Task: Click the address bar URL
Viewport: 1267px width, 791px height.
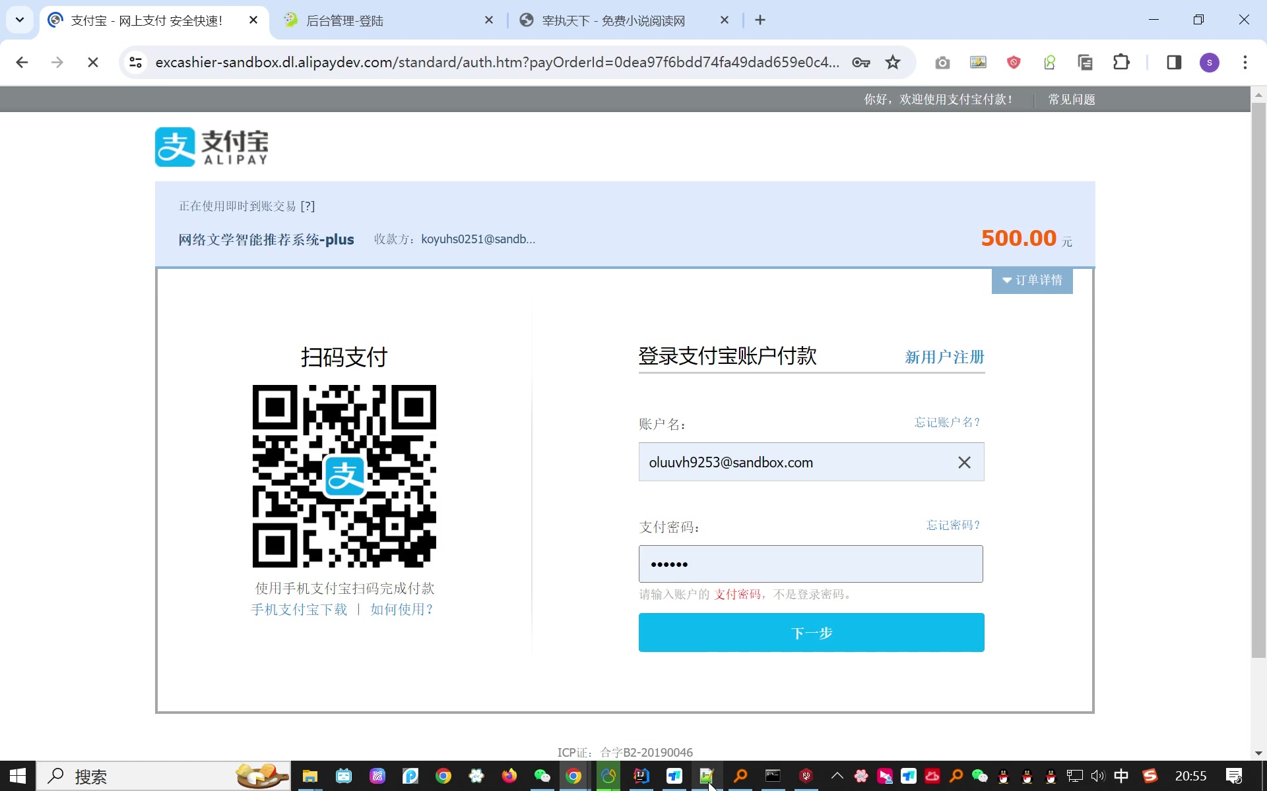Action: click(x=497, y=63)
